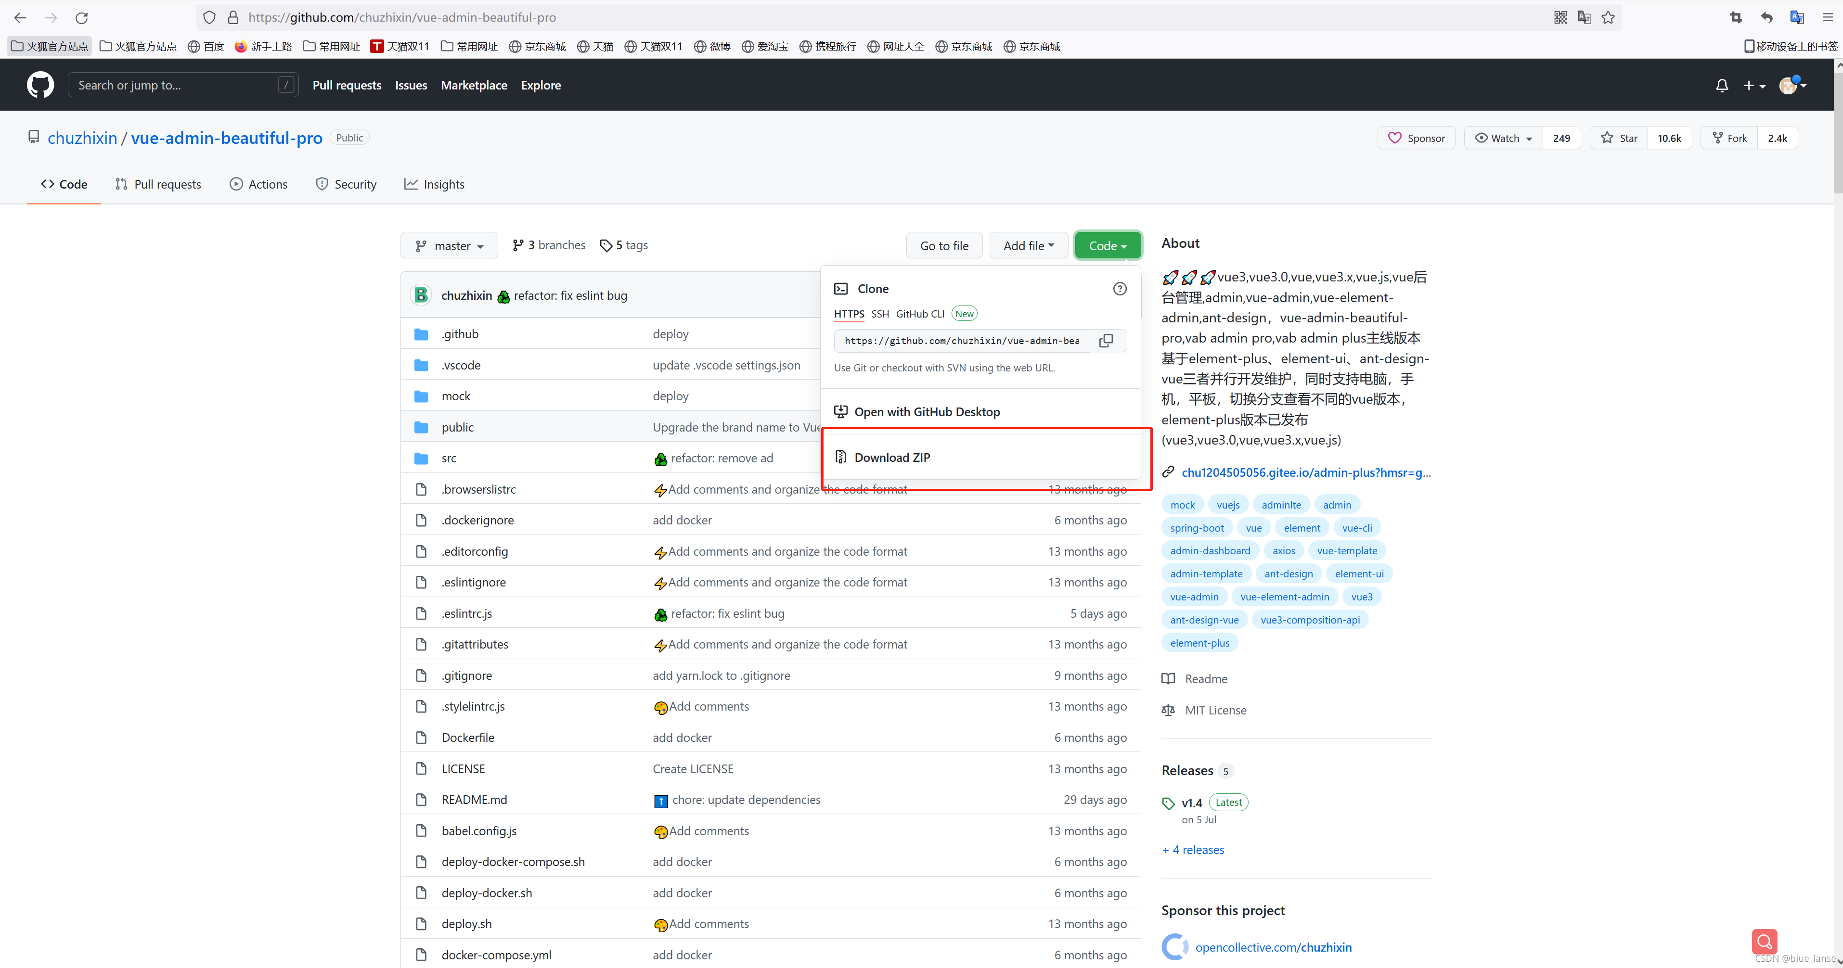
Task: Expand the master branch dropdown
Action: tap(449, 246)
